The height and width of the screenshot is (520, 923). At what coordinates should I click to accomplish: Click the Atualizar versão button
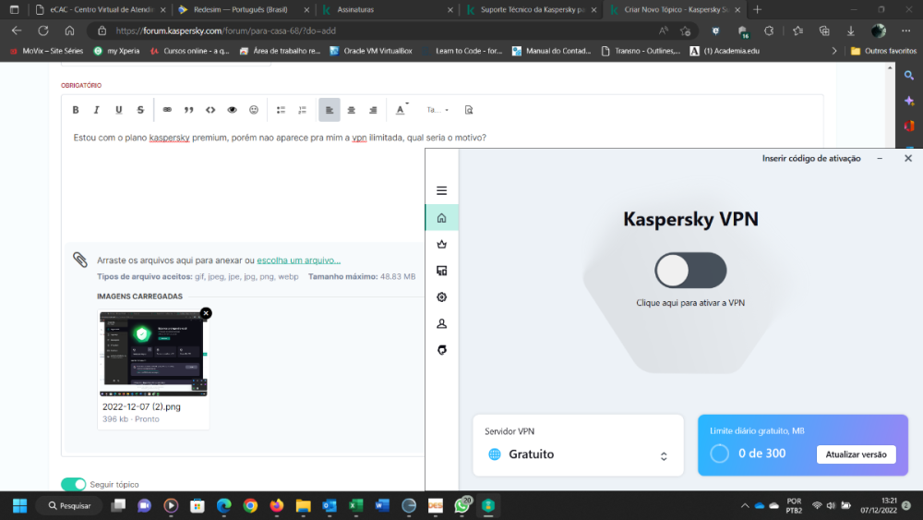click(856, 454)
